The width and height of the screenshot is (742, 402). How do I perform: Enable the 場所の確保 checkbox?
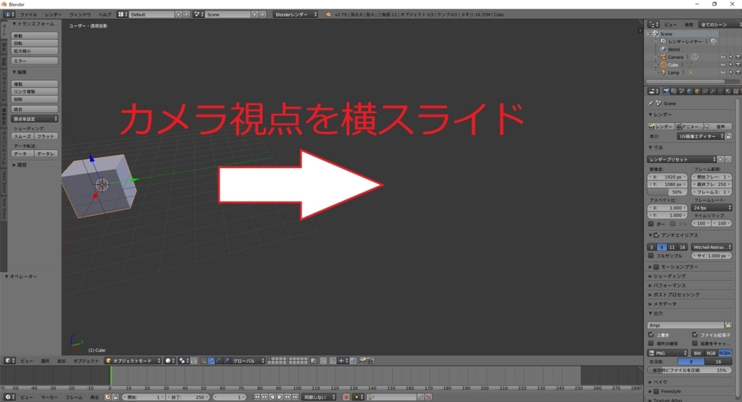pos(651,343)
